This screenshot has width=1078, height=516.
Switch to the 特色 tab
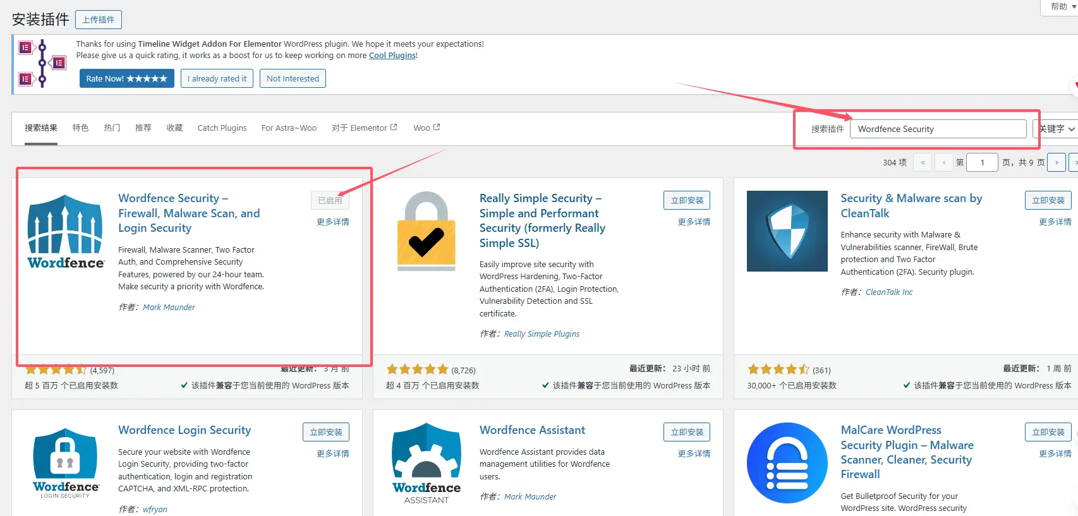[80, 128]
